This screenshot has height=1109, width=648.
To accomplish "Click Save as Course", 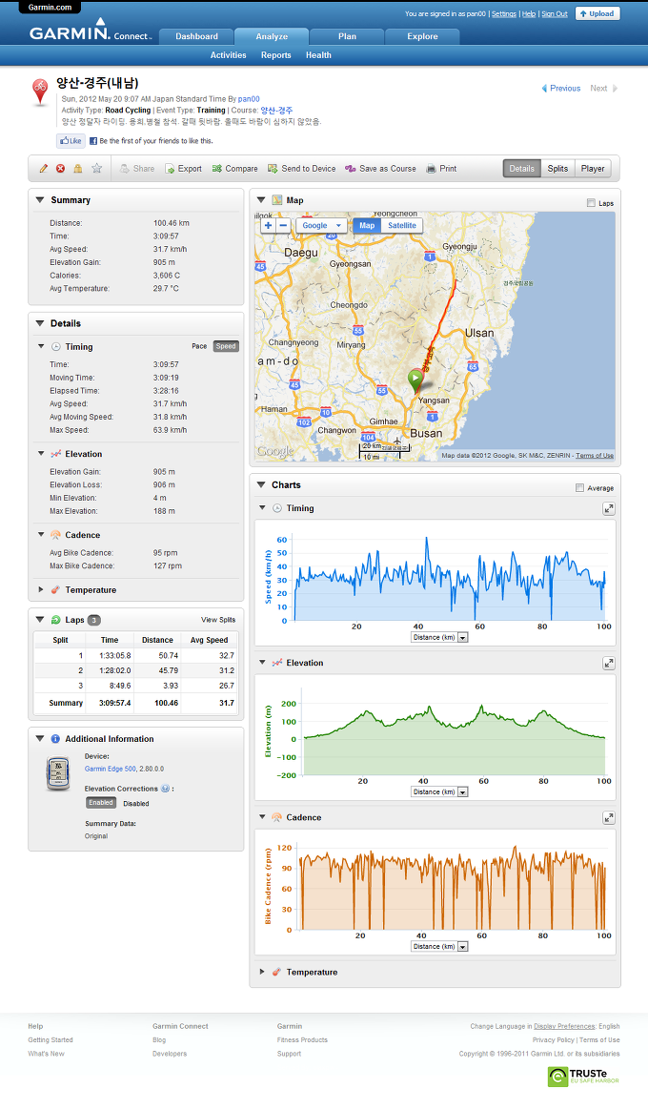I will tap(380, 169).
